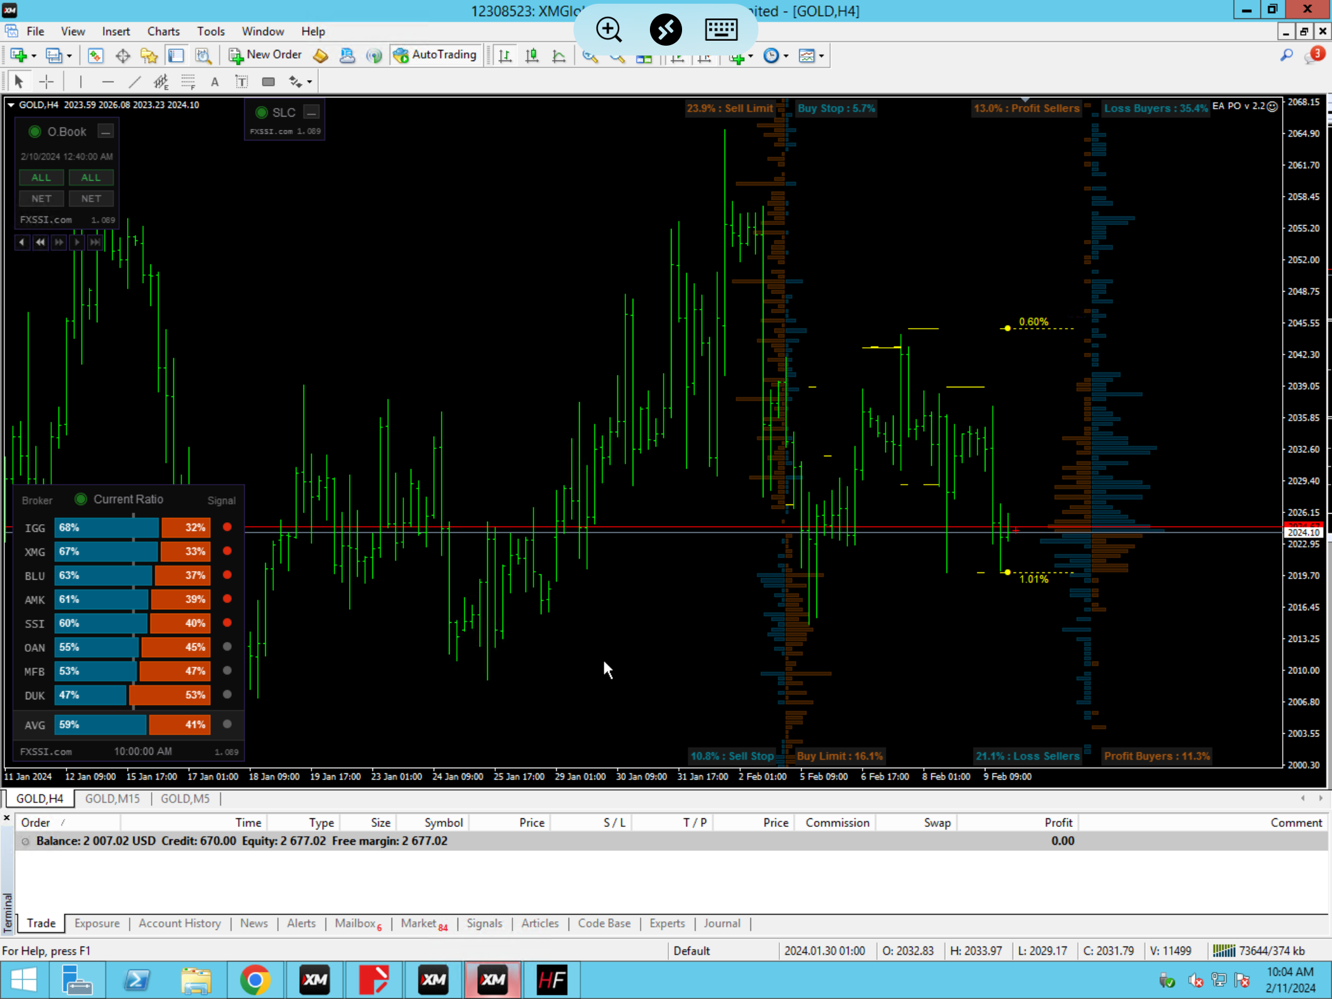1332x999 pixels.
Task: Click the DUK broker ratio bar
Action: coord(133,695)
